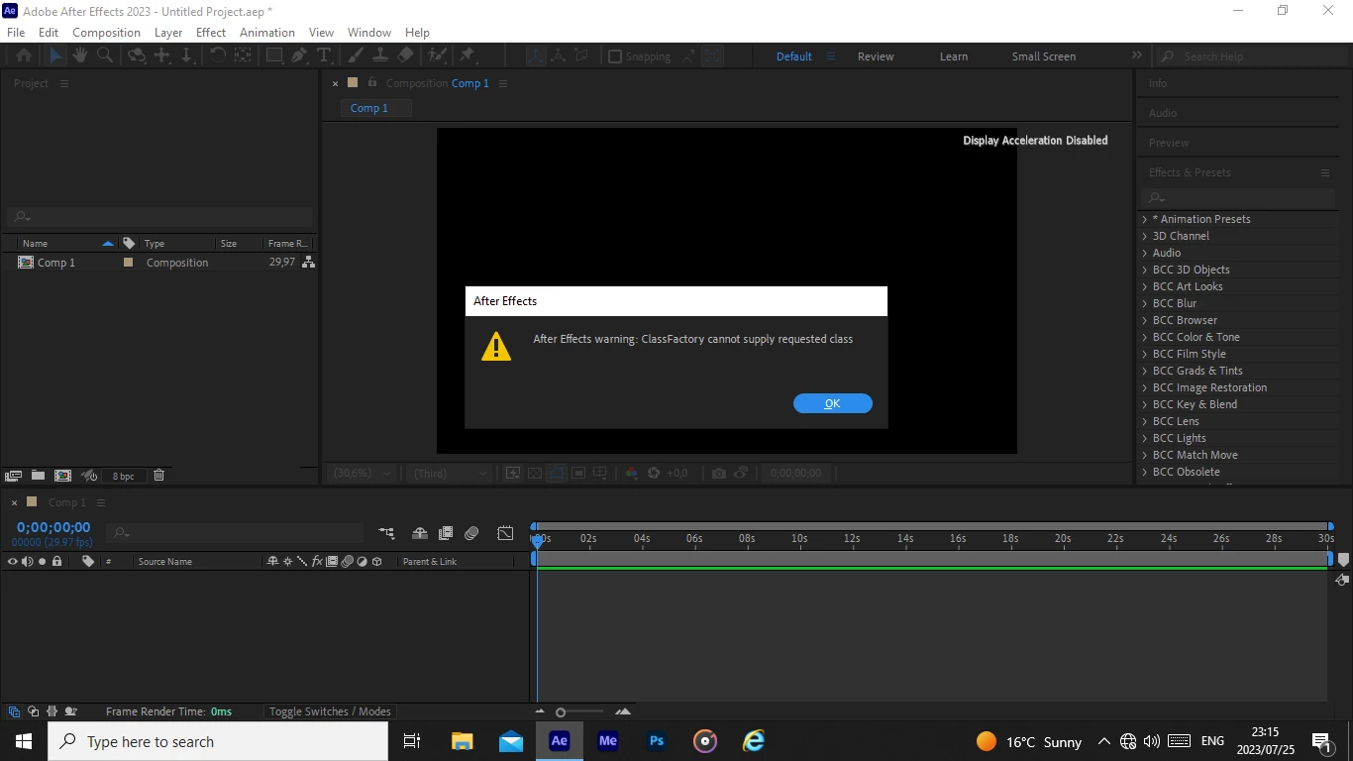Select the Clone Stamp tool
The width and height of the screenshot is (1353, 761).
pos(380,56)
